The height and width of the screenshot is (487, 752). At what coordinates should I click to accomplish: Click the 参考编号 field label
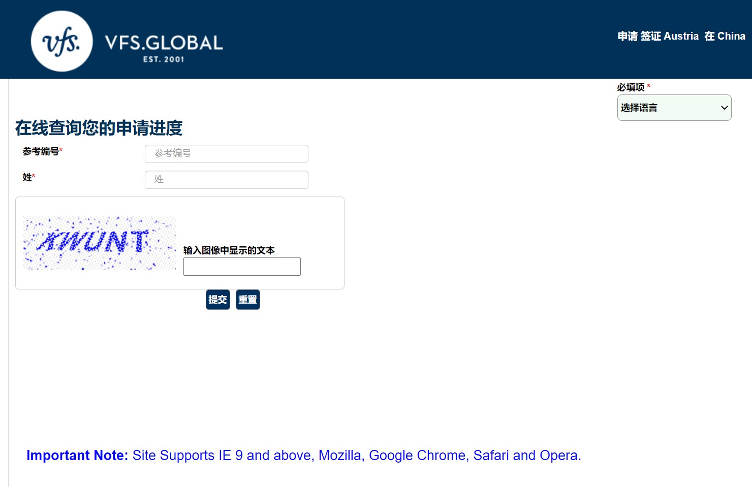tap(41, 151)
